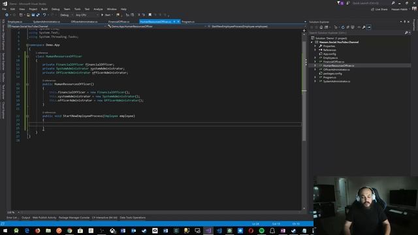Toggle Show All Files in Solution Explorer
418x235 pixels.
353,27
